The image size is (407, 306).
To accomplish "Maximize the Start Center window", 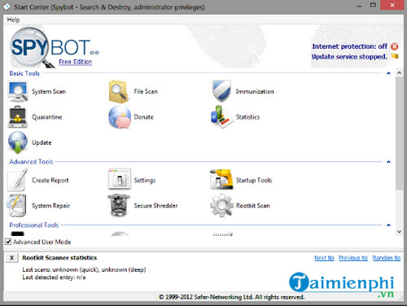I will tap(374, 5).
